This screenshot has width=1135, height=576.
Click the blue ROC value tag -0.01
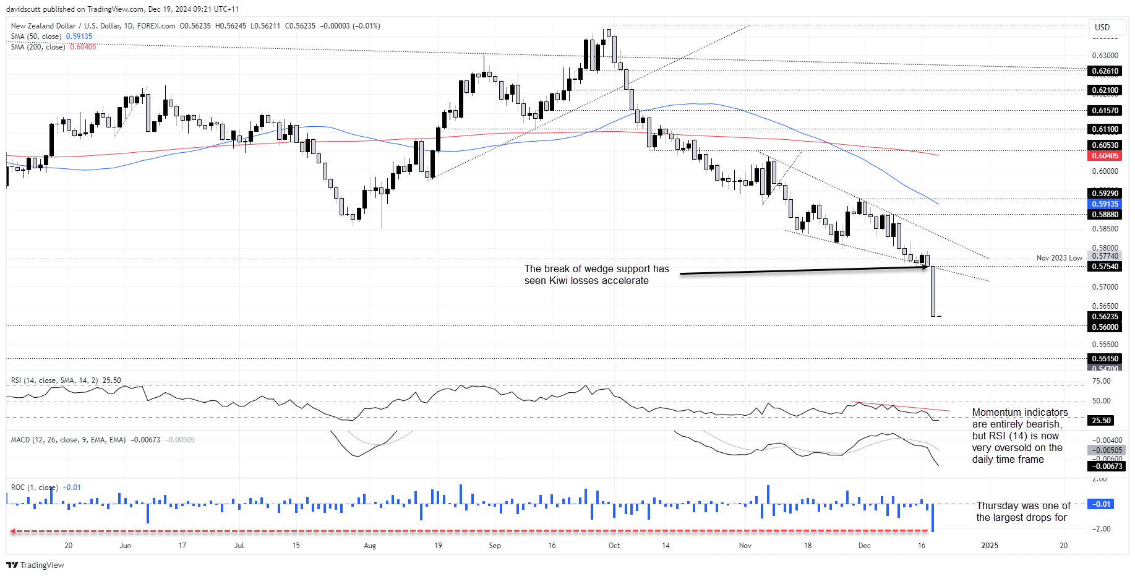1101,504
